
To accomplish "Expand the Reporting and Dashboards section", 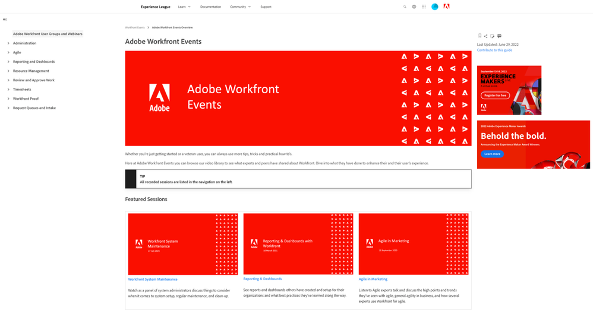I will [8, 62].
